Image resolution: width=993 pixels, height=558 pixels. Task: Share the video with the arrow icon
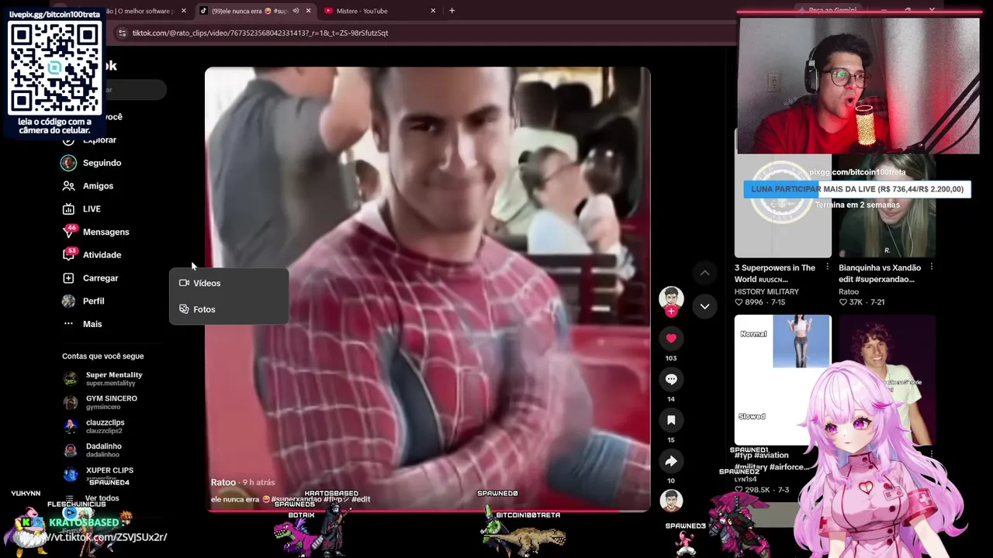click(671, 461)
